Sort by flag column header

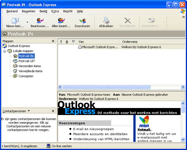point(73,42)
